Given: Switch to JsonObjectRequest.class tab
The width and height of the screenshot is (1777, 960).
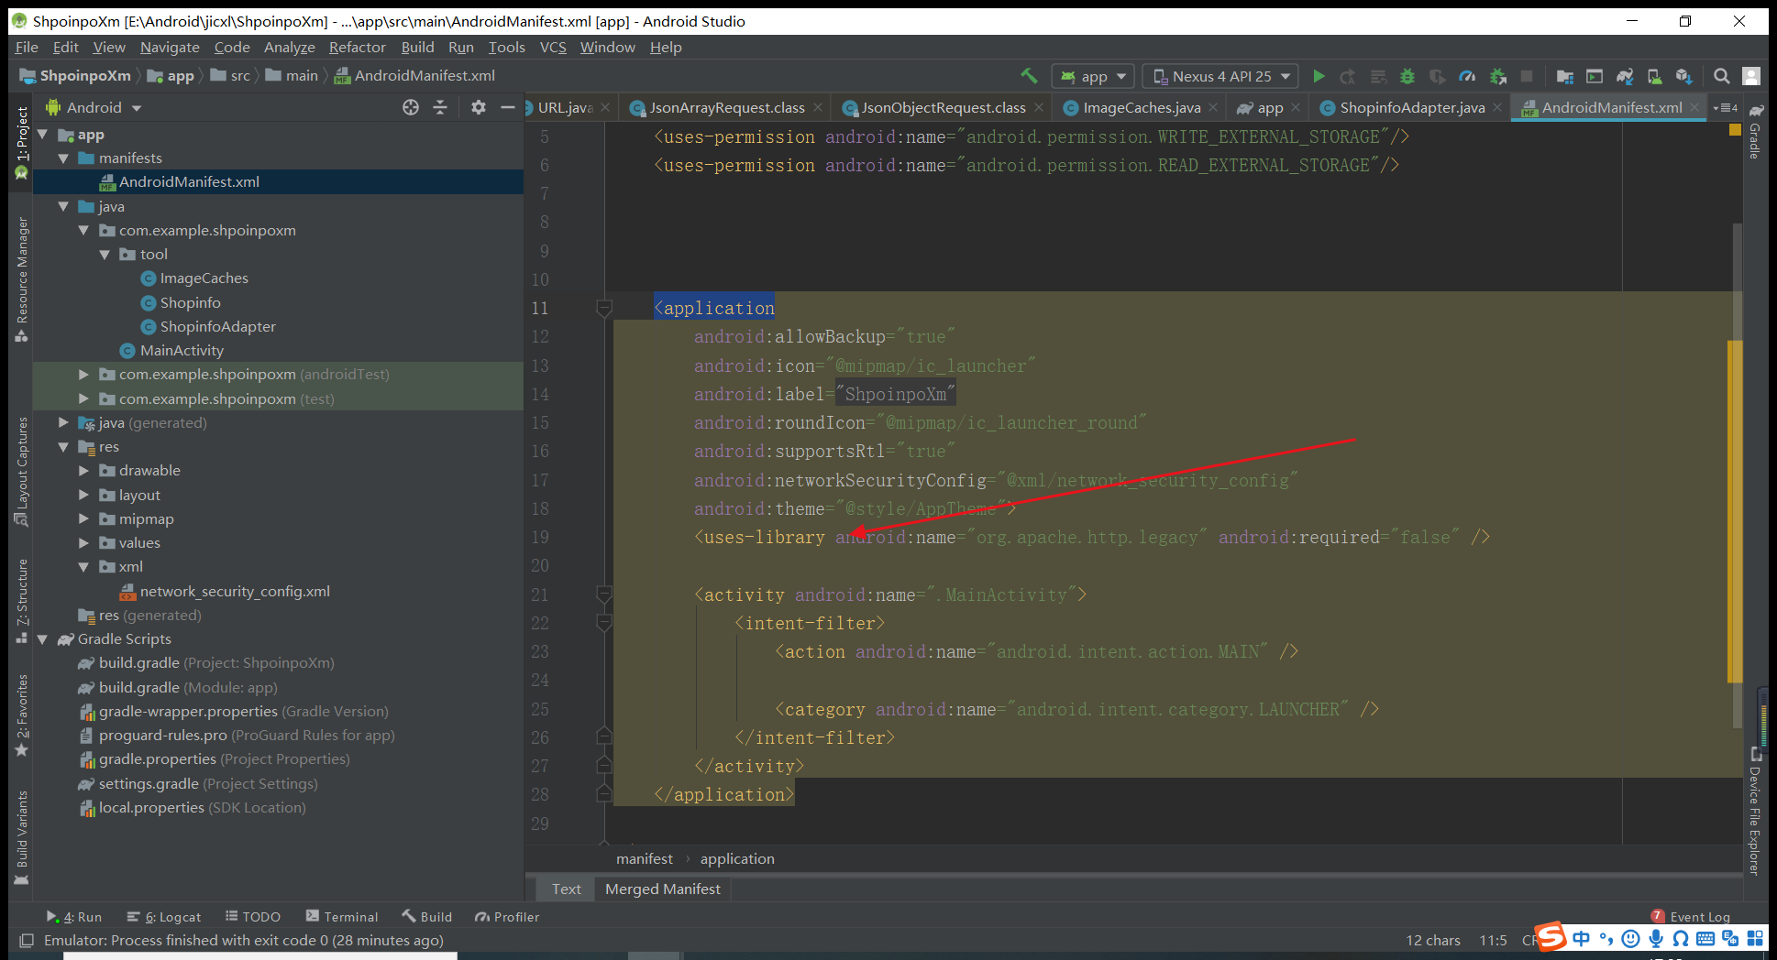Looking at the screenshot, I should tap(943, 108).
